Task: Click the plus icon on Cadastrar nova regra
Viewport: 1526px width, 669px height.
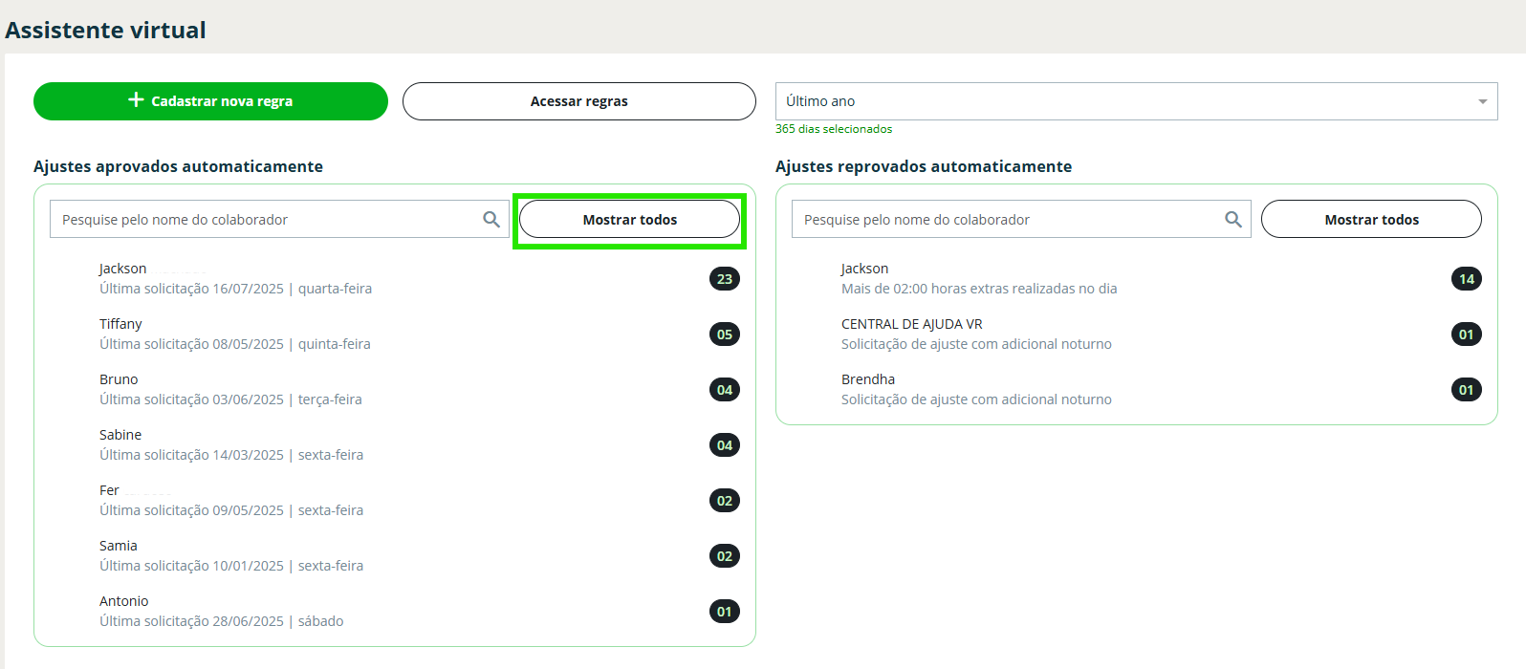Action: point(136,100)
